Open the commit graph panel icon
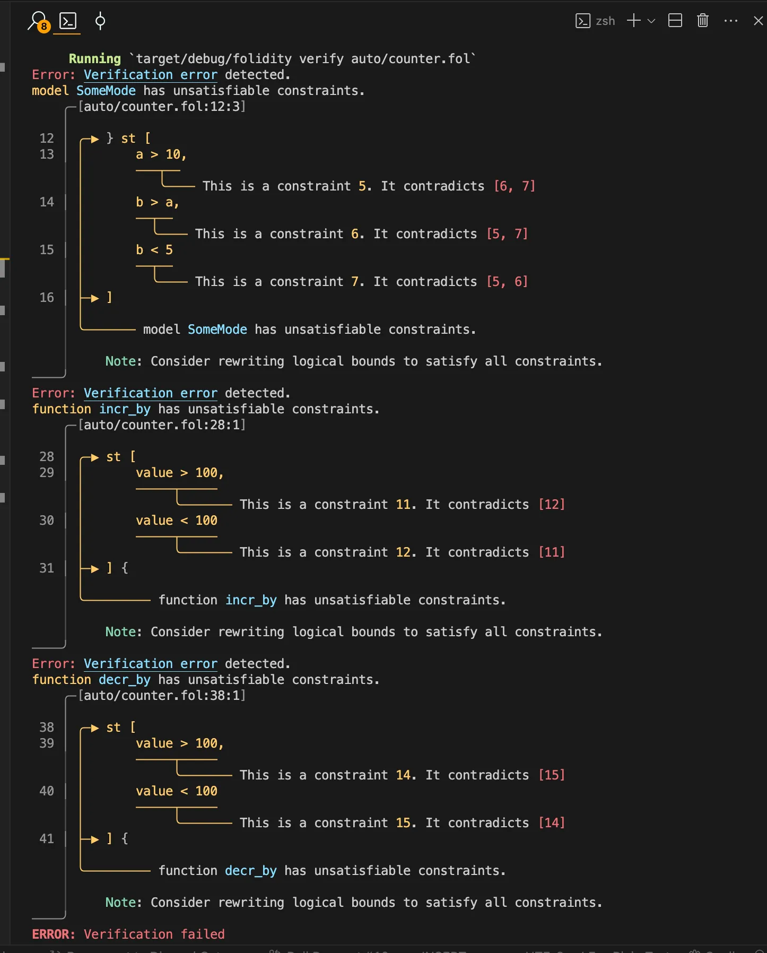This screenshot has width=767, height=953. (x=100, y=21)
